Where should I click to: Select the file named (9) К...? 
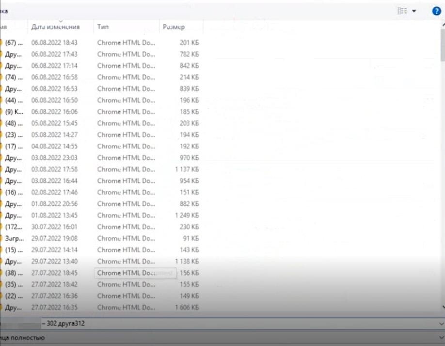pos(14,112)
